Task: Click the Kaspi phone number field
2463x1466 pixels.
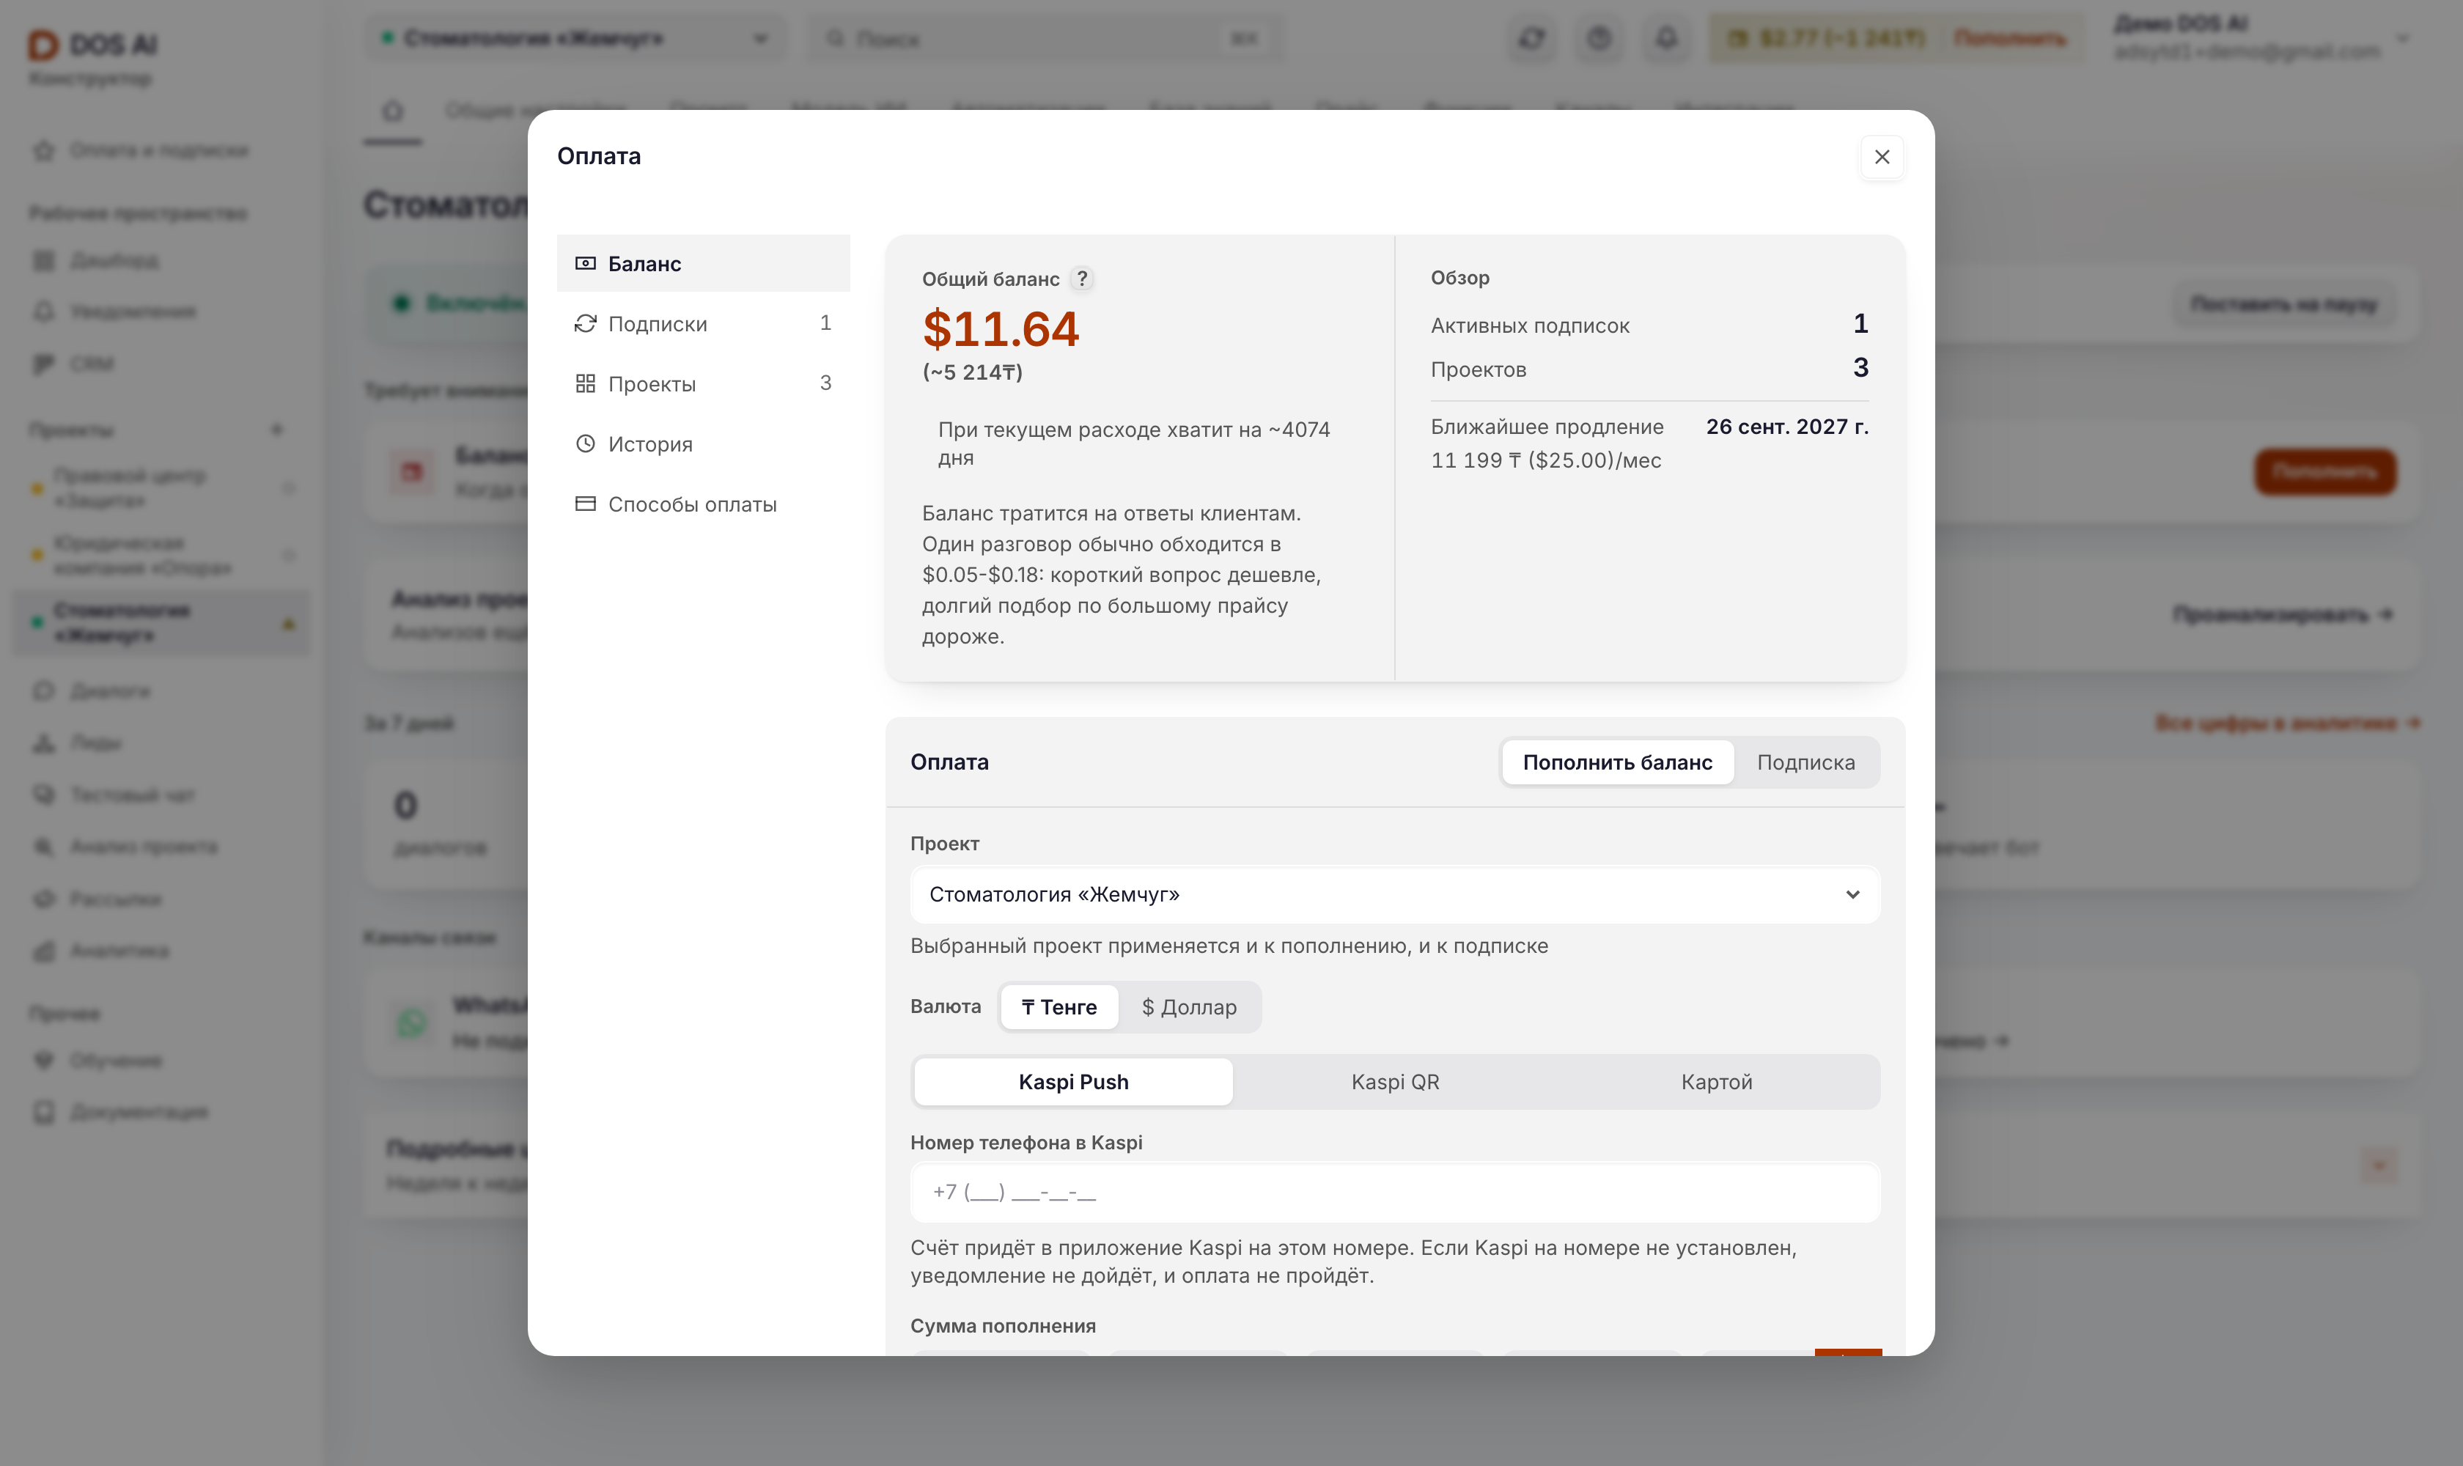Action: [x=1394, y=1191]
